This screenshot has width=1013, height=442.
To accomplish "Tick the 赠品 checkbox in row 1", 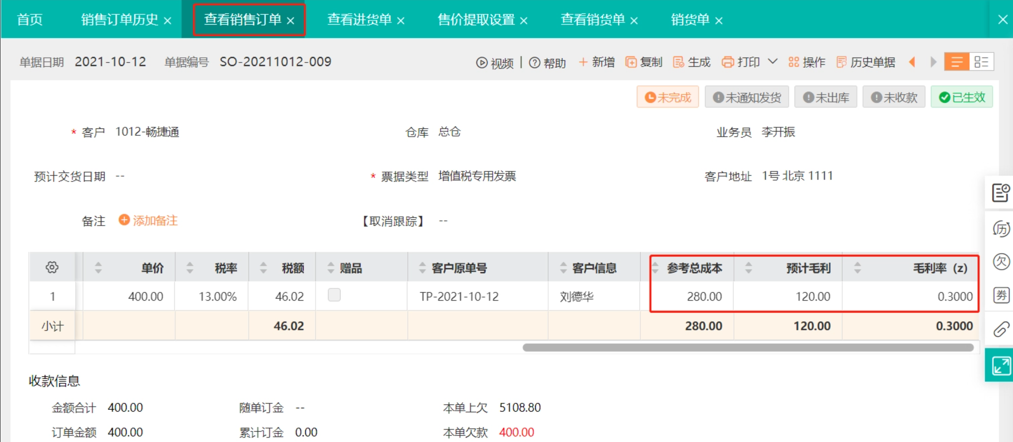I will point(334,295).
